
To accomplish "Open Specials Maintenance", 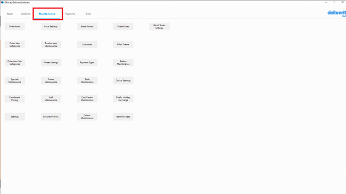I will (15, 81).
